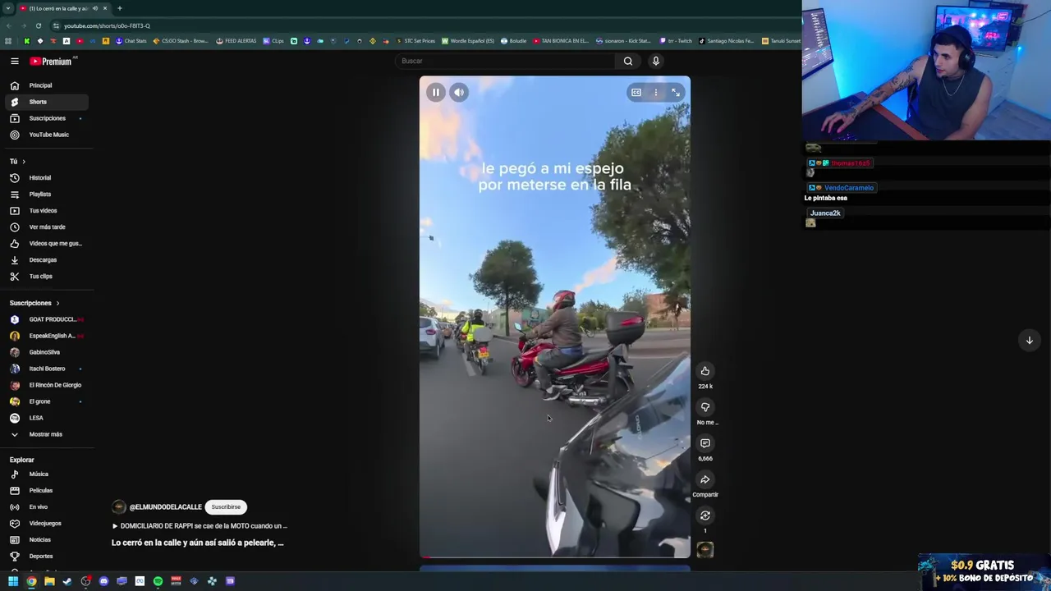Viewport: 1051px width, 591px height.
Task: Open Spotify from taskbar
Action: (158, 581)
